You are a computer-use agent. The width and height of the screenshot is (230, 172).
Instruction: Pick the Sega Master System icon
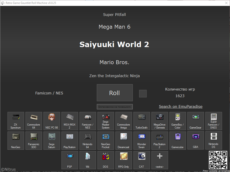(x=105, y=121)
